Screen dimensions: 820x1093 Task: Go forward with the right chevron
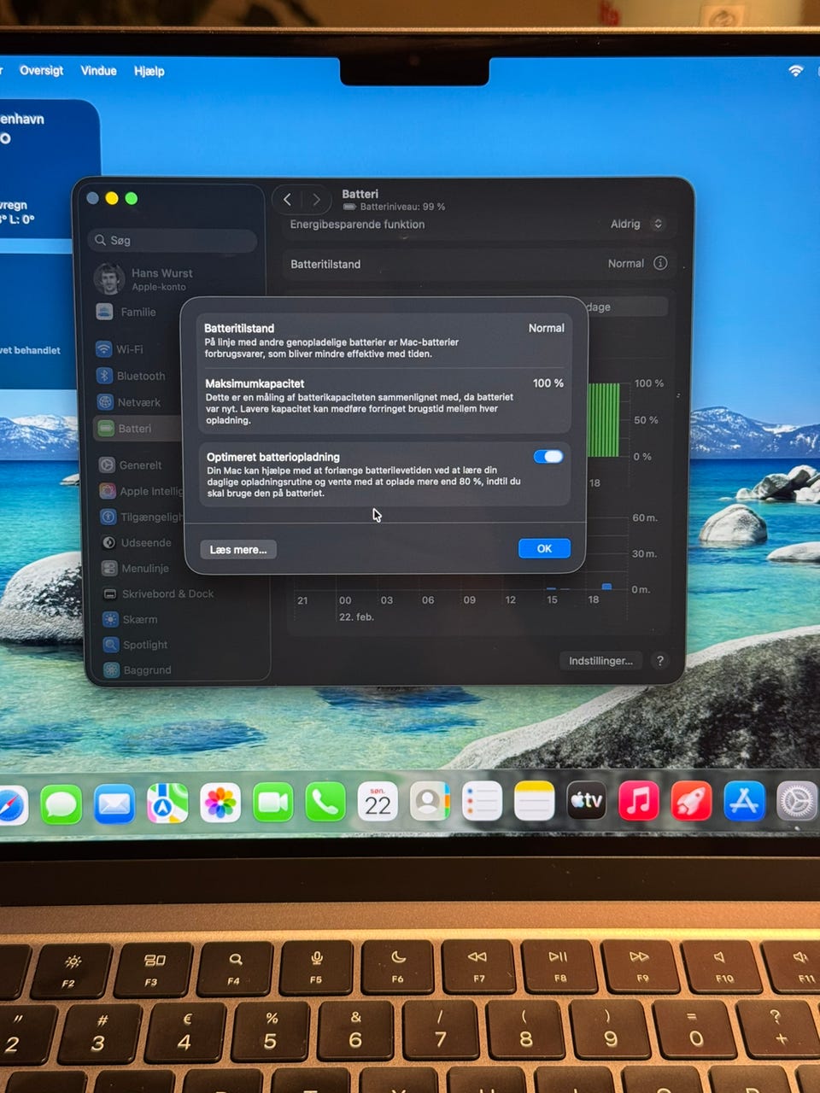(x=316, y=200)
